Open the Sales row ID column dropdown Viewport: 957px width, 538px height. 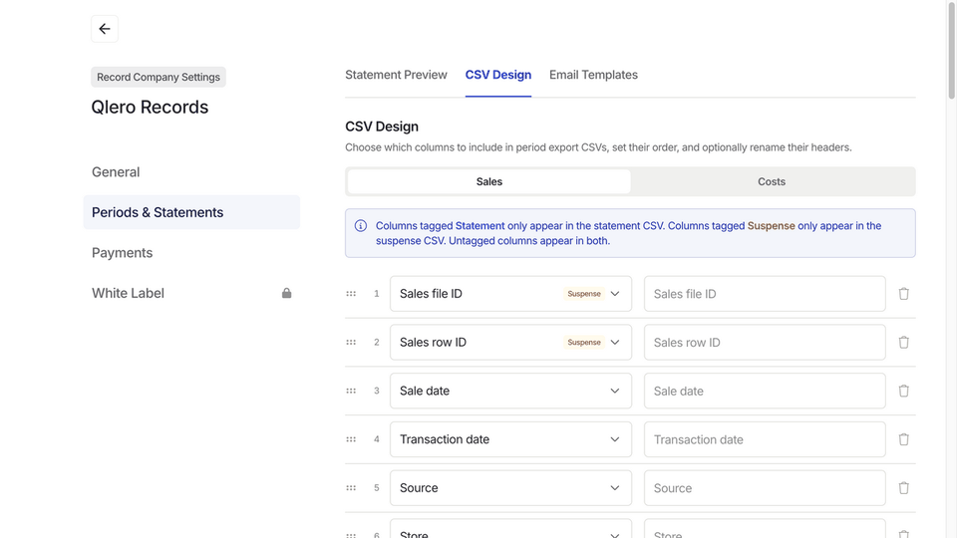tap(510, 342)
